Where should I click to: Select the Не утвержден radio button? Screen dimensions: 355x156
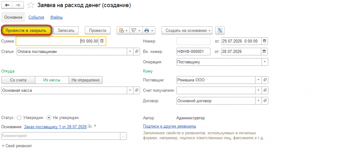pos(49,118)
